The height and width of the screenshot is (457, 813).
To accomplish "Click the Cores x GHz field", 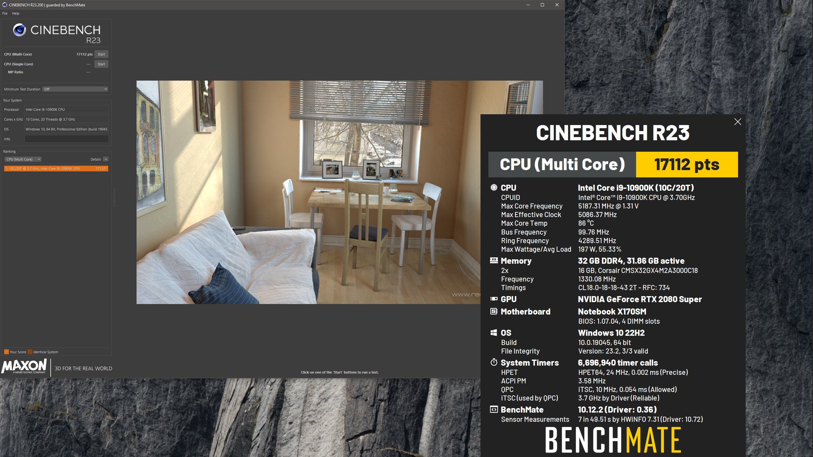I will pyautogui.click(x=66, y=119).
